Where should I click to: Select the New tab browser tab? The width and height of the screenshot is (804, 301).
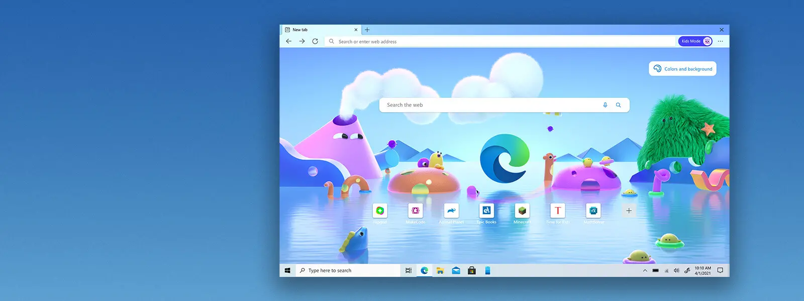click(x=321, y=30)
